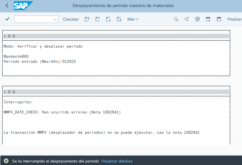
Task: Click the green Enter checkmark
Action: [7, 19]
